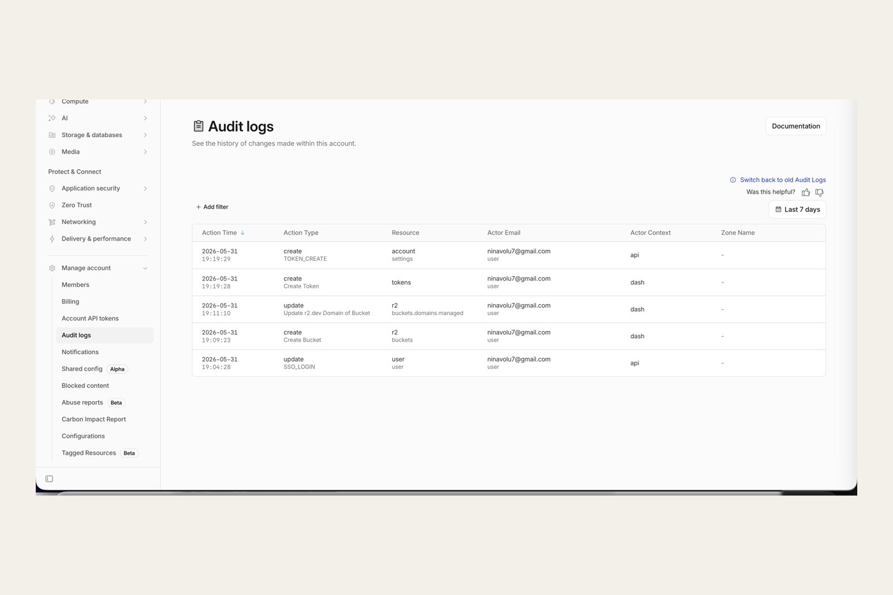The width and height of the screenshot is (893, 595).
Task: Click the Audit logs clipboard icon
Action: [198, 126]
